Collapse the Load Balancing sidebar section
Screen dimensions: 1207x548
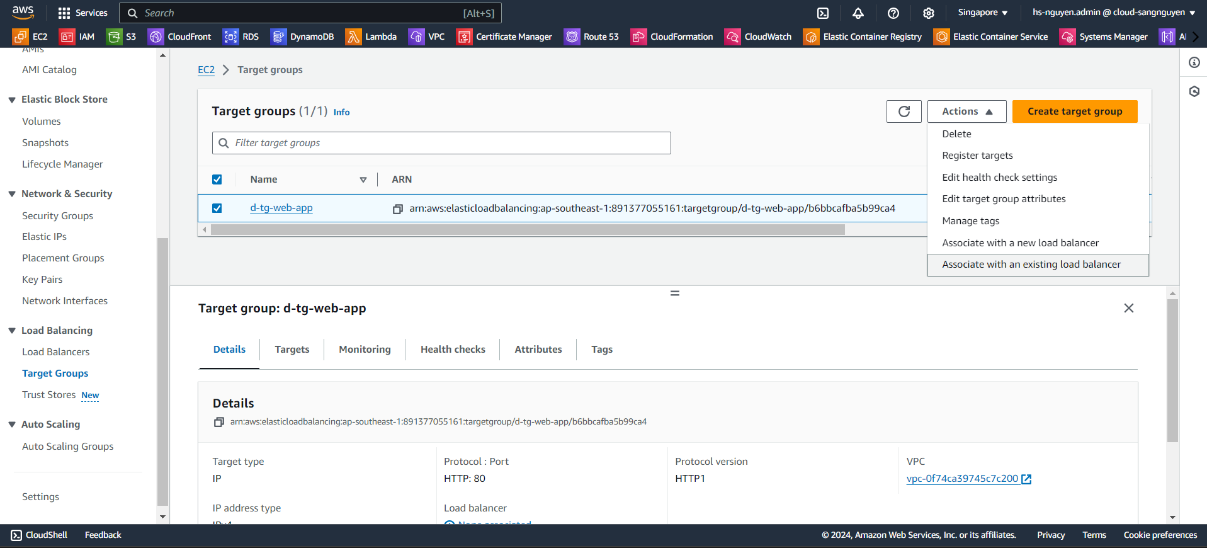click(x=12, y=331)
